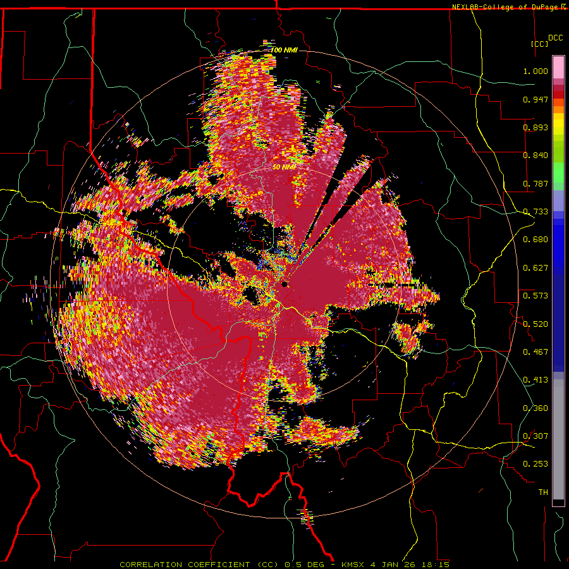This screenshot has height=569, width=569.
Task: Select the 0.947 legend value
Action: (x=535, y=99)
